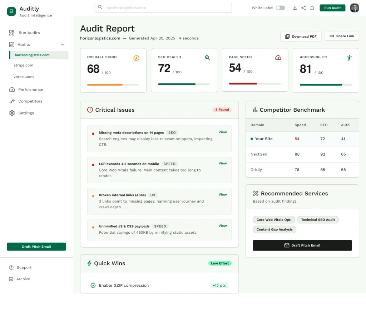Click black Draft Pitch Email button
This screenshot has height=334, width=366.
[x=302, y=245]
